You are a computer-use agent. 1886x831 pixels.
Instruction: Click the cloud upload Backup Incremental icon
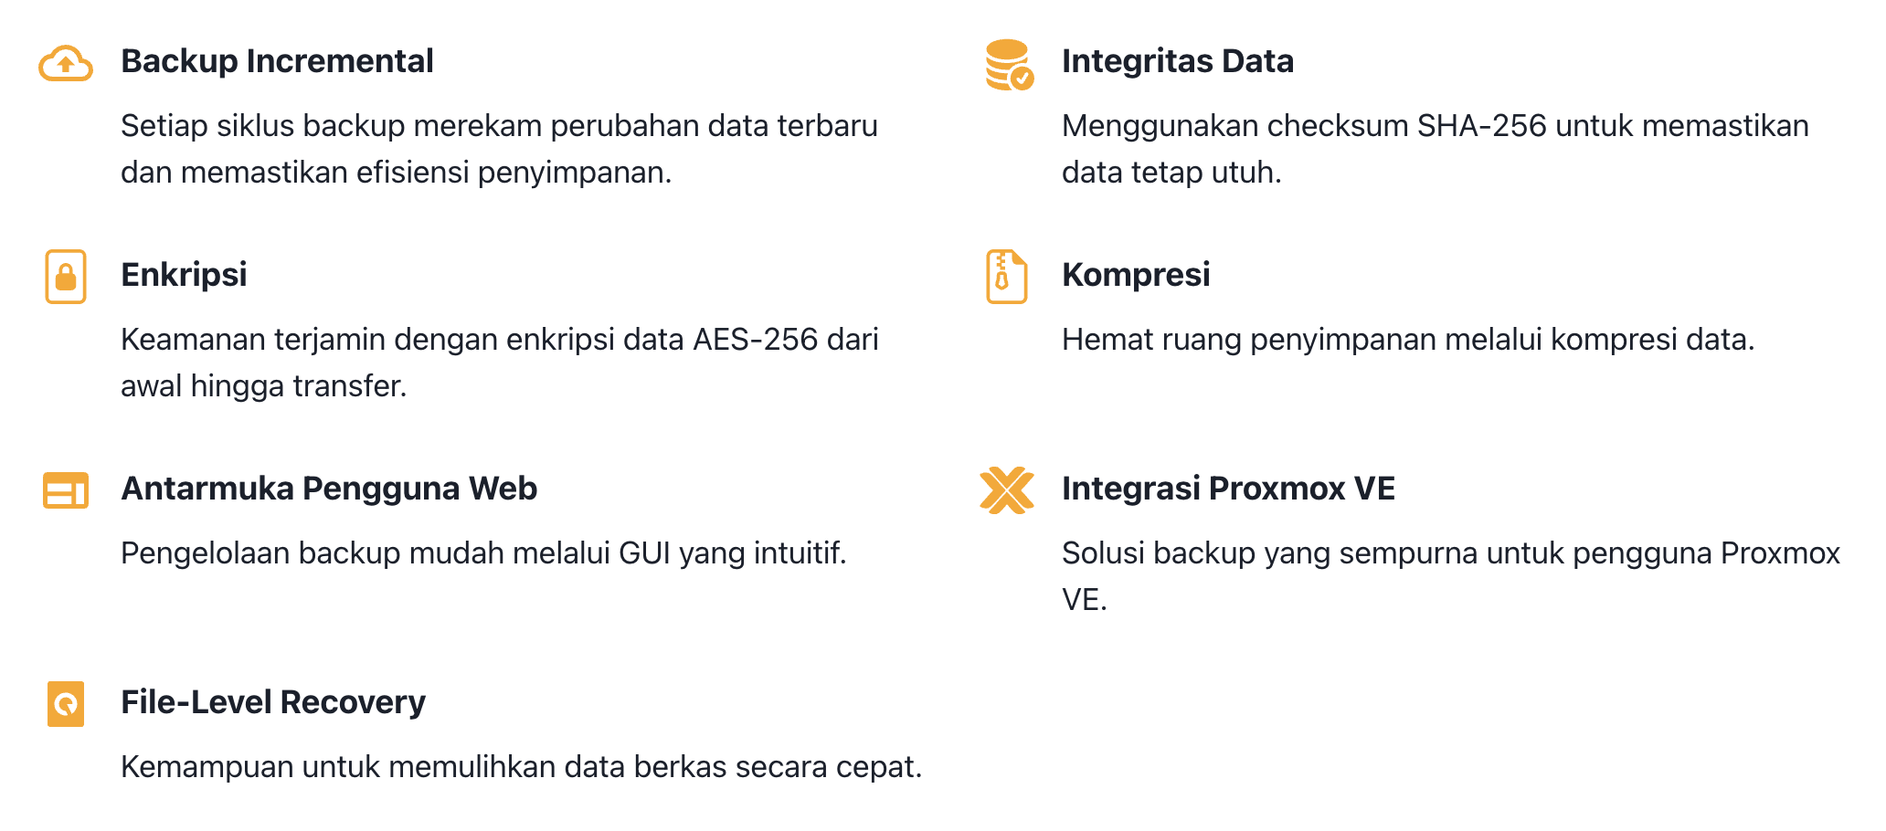[66, 64]
